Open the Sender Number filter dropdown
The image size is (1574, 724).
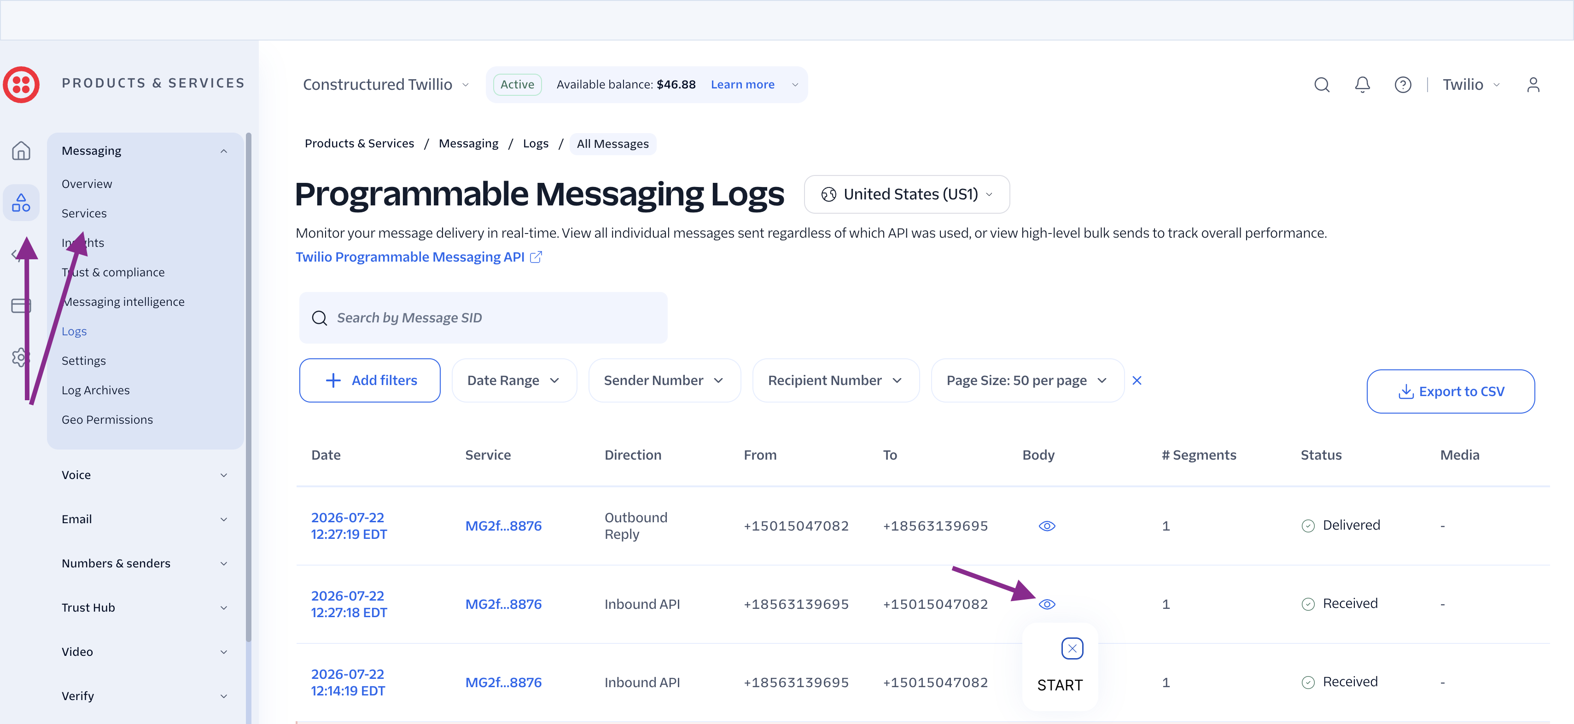pyautogui.click(x=664, y=380)
